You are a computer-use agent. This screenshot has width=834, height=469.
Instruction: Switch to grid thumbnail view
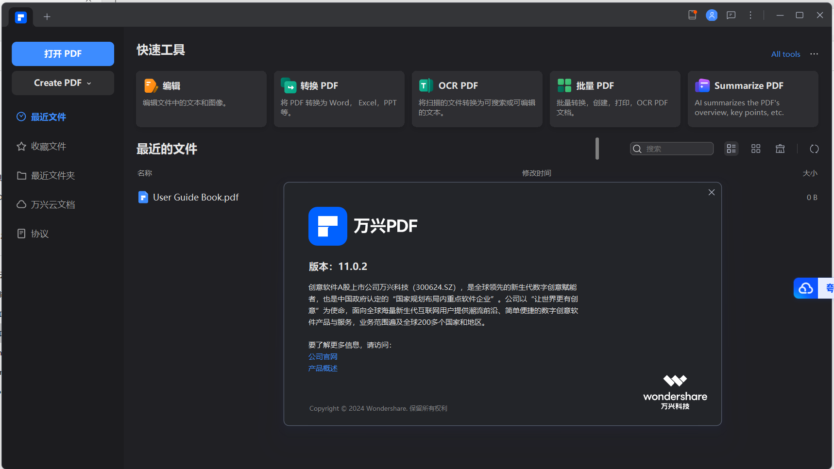[x=756, y=149]
